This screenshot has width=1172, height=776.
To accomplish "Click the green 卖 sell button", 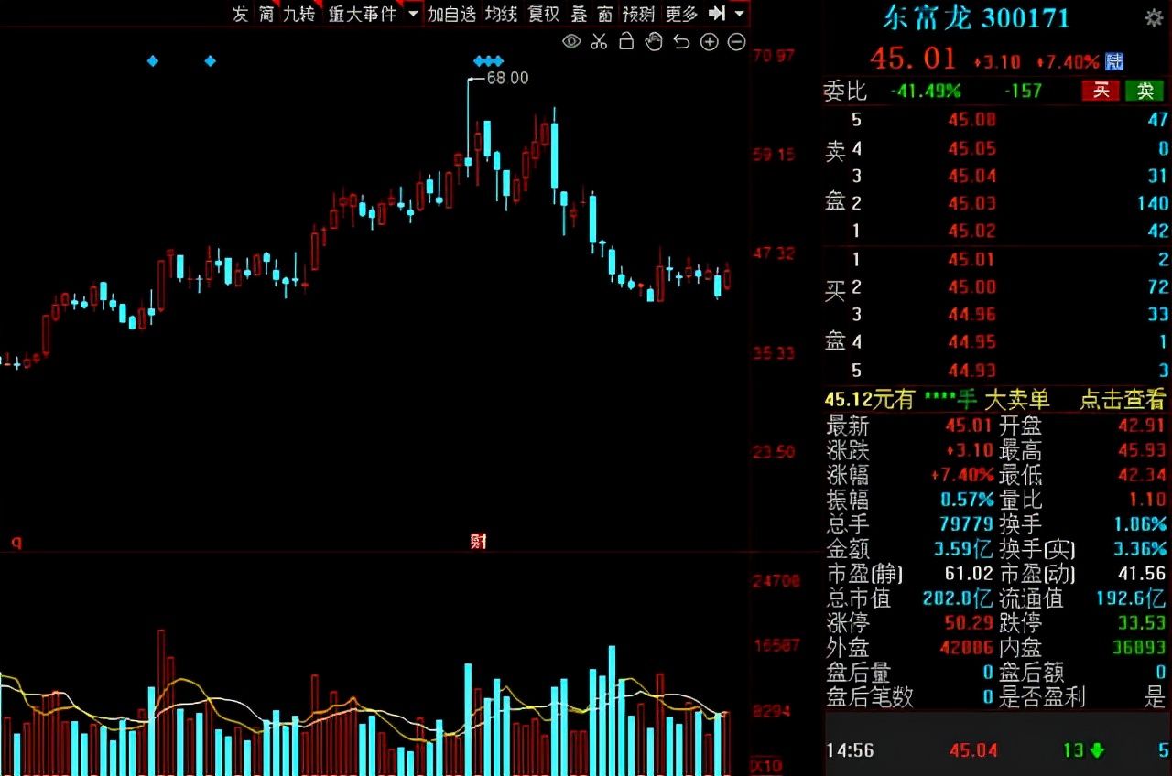I will pyautogui.click(x=1145, y=91).
